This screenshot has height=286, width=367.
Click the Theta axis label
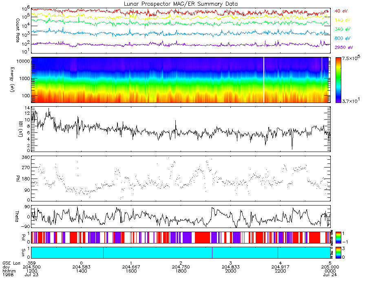[x=17, y=216]
